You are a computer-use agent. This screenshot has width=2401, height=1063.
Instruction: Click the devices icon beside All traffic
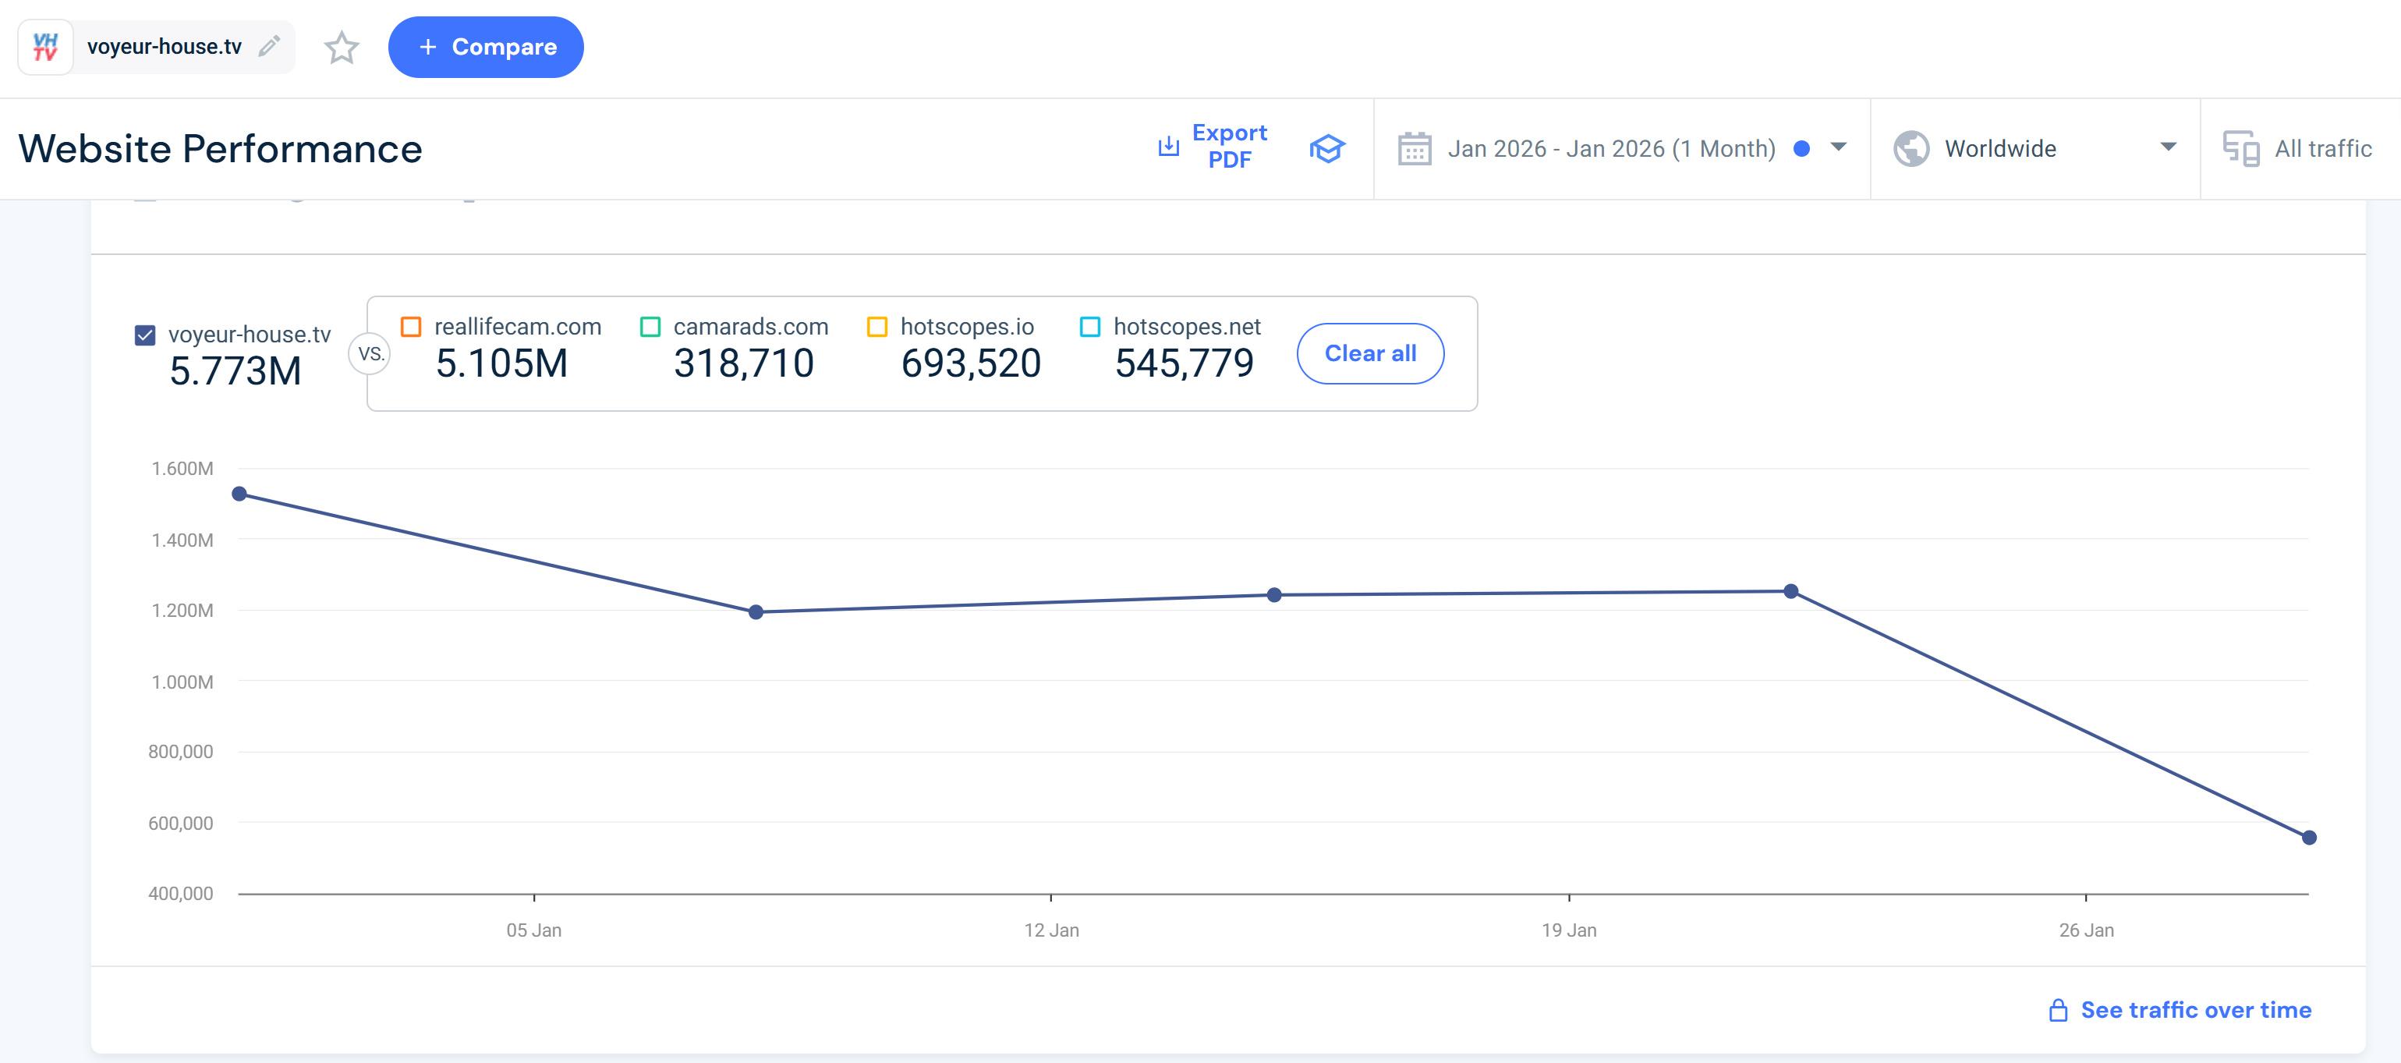2240,148
